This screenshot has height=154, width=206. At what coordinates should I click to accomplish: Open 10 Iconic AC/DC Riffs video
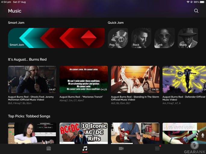point(84,133)
